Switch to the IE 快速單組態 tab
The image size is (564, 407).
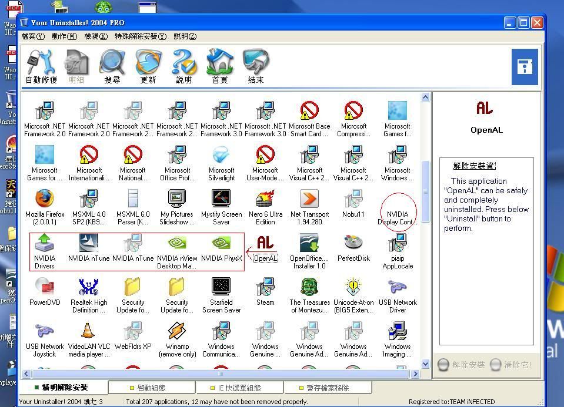[x=239, y=388]
